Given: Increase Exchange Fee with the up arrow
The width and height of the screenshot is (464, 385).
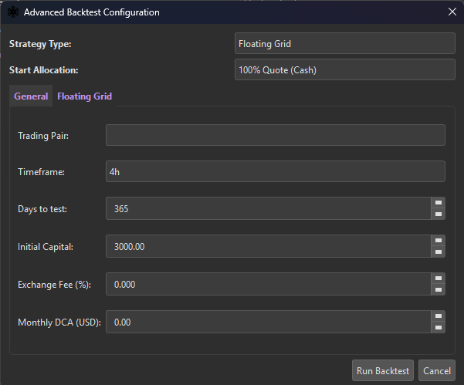Looking at the screenshot, I should (x=439, y=279).
